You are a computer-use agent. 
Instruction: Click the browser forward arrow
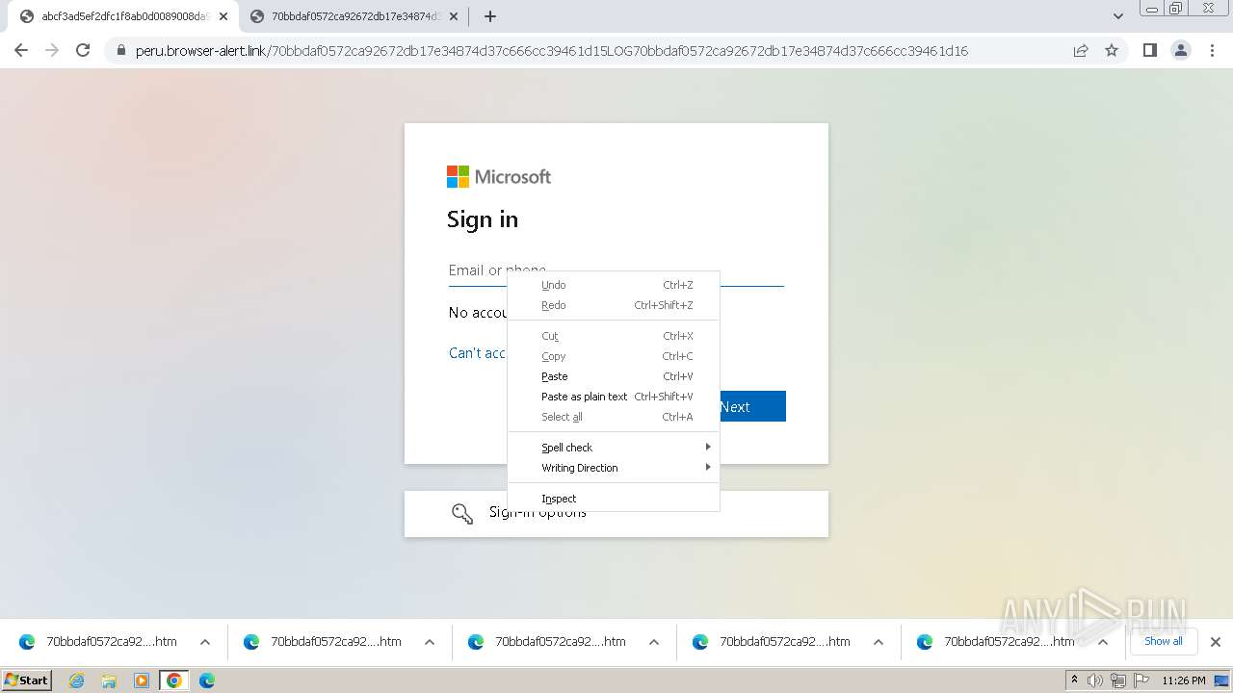52,51
